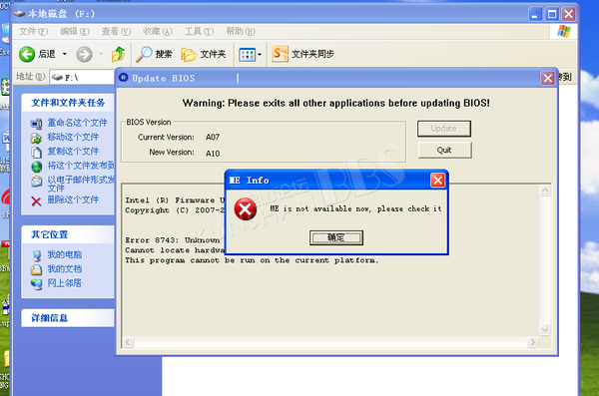Open the folder sync (文件夹同步) icon
Viewport: 599px width, 396px height.
pos(280,54)
